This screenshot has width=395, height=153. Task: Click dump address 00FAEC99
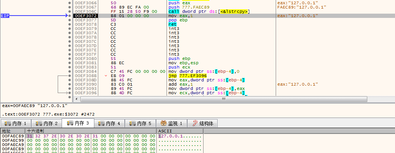click(13, 141)
